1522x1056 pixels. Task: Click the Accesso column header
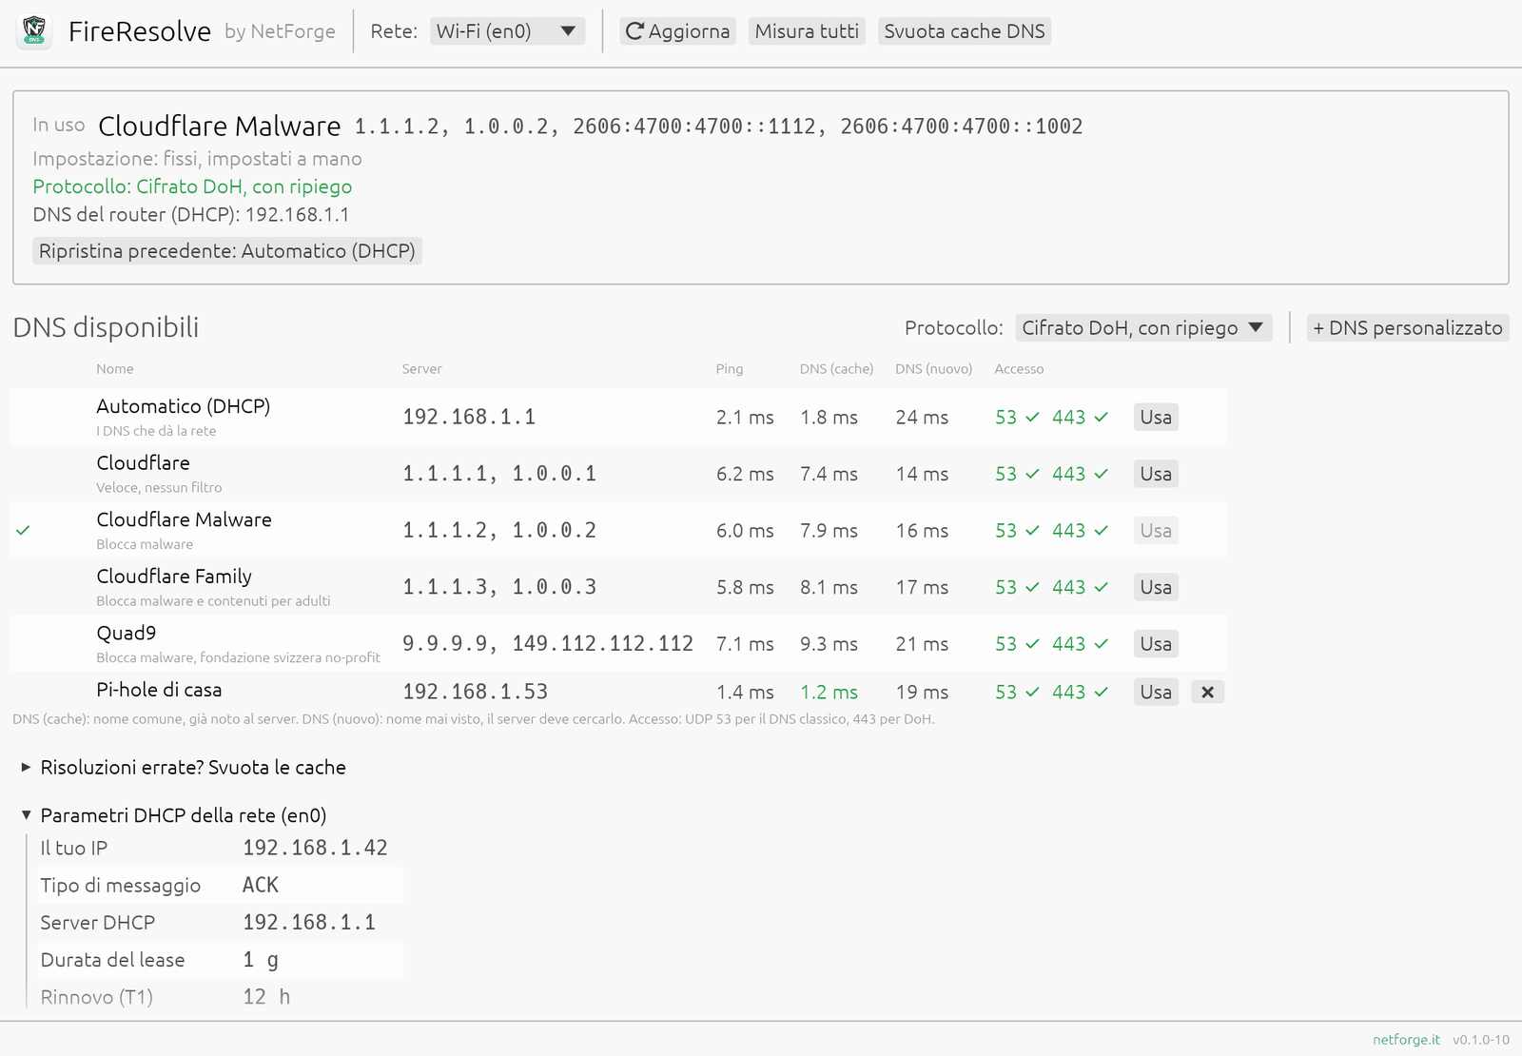click(x=1019, y=369)
